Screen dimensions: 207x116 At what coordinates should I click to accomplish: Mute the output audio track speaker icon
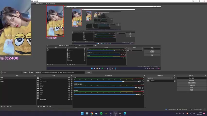coord(139,94)
